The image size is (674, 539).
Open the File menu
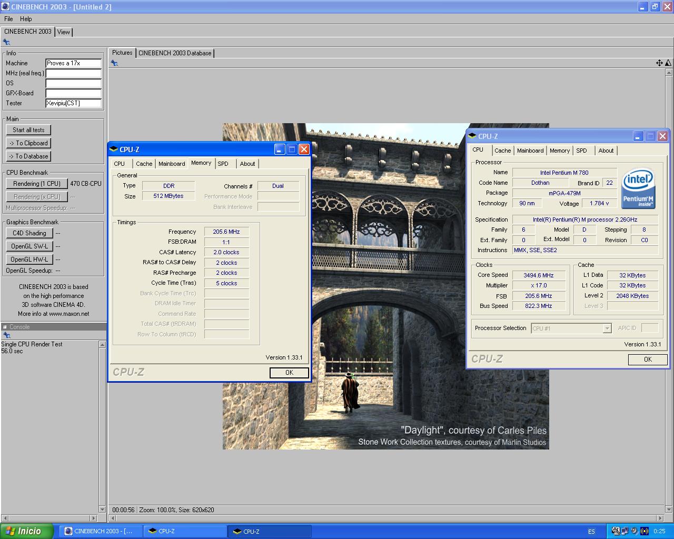(x=8, y=18)
